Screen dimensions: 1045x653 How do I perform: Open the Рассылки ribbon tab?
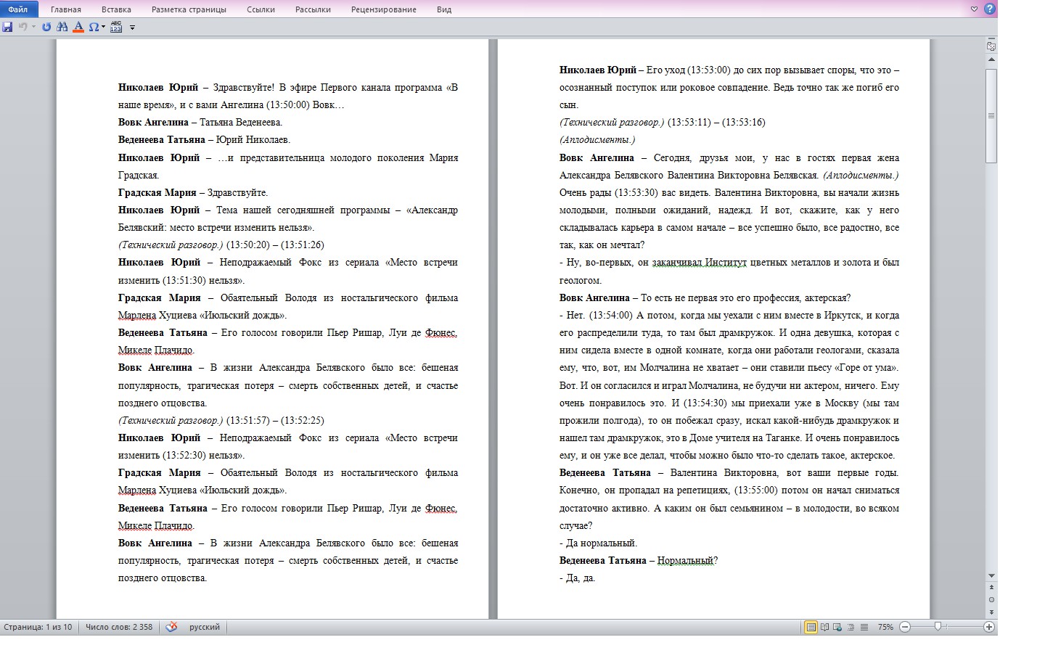coord(313,9)
